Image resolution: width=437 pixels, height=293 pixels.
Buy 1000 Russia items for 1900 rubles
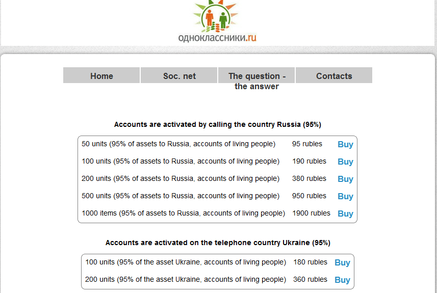coord(345,214)
